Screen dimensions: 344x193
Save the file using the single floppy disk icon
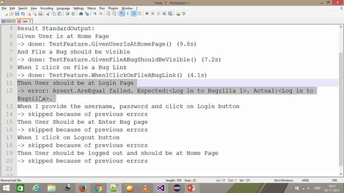point(17,14)
